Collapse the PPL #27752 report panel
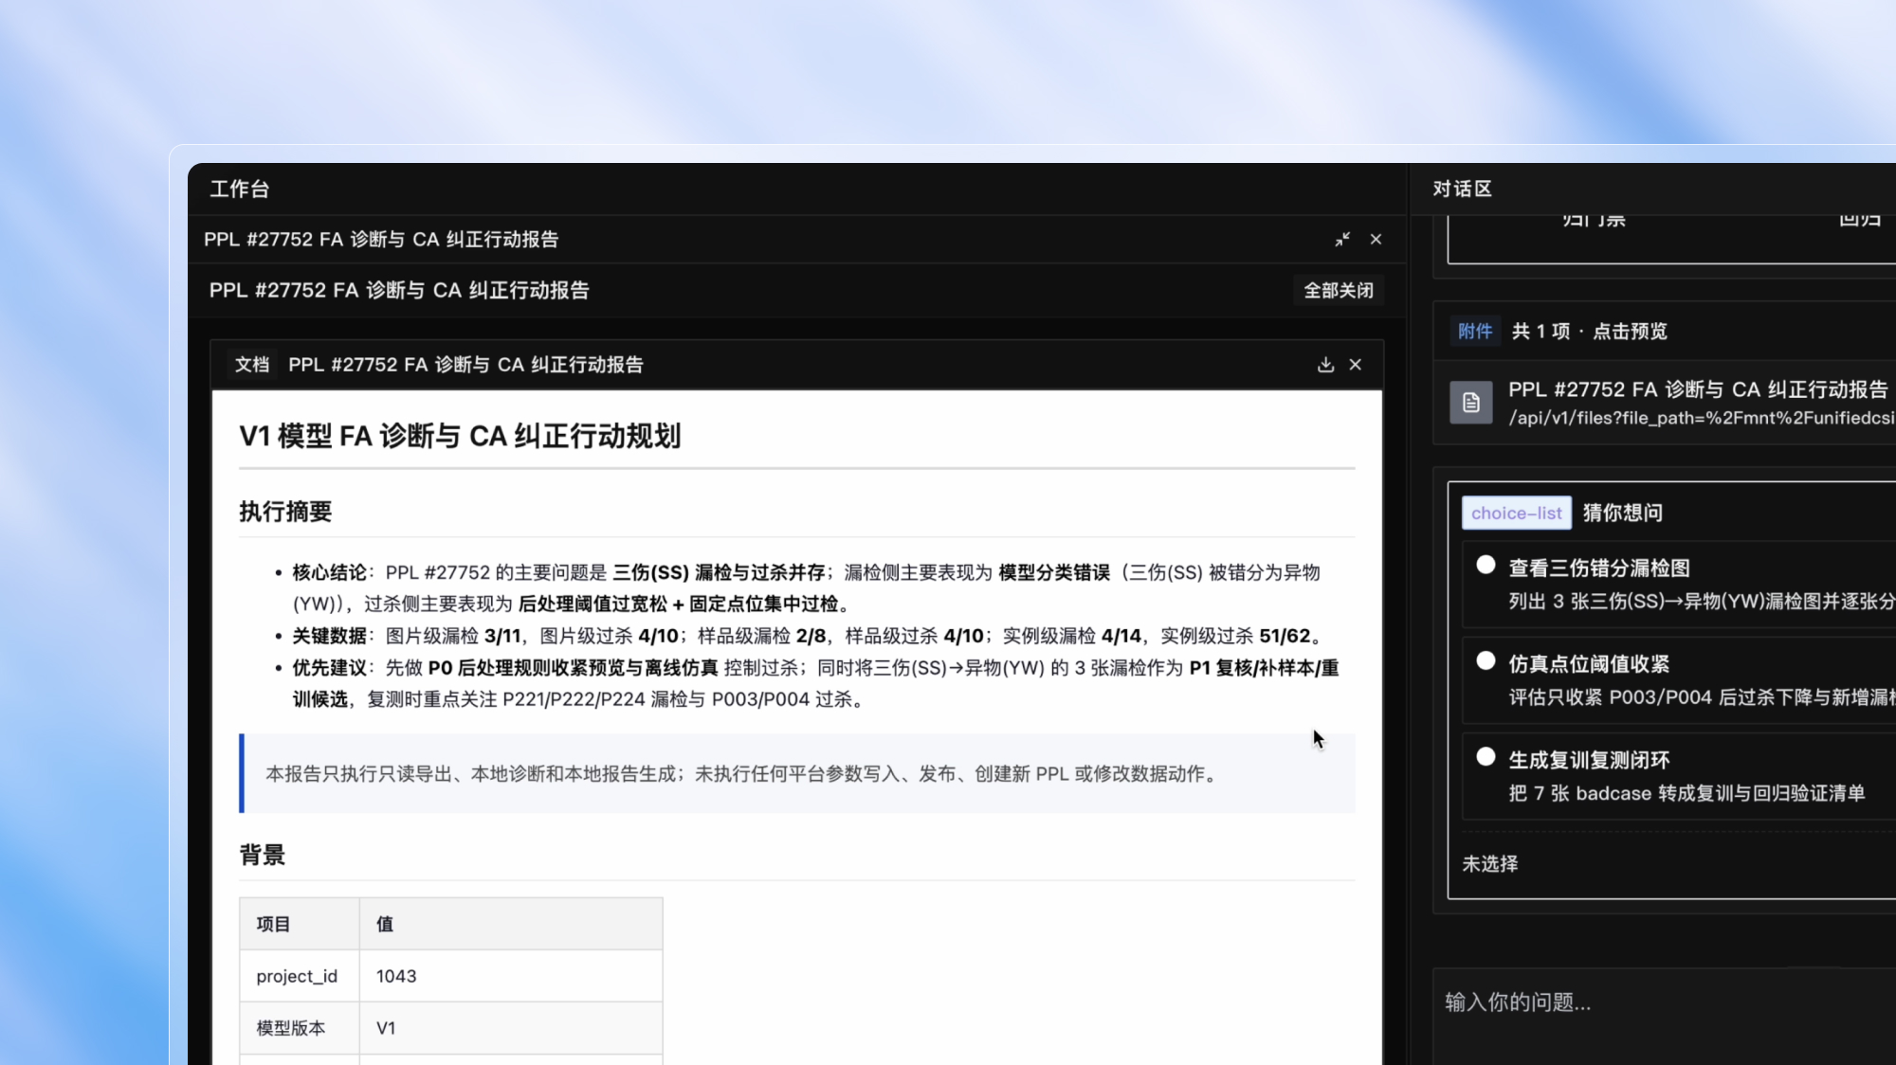1896x1065 pixels. (x=1342, y=240)
